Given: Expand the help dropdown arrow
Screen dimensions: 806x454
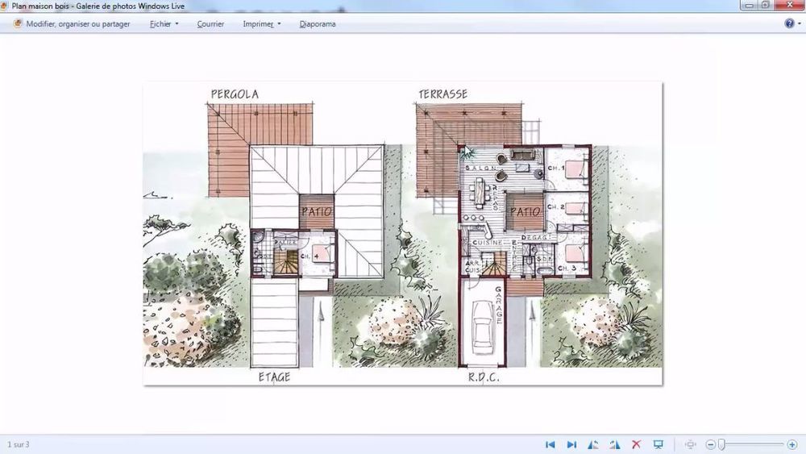Looking at the screenshot, I should [x=800, y=23].
